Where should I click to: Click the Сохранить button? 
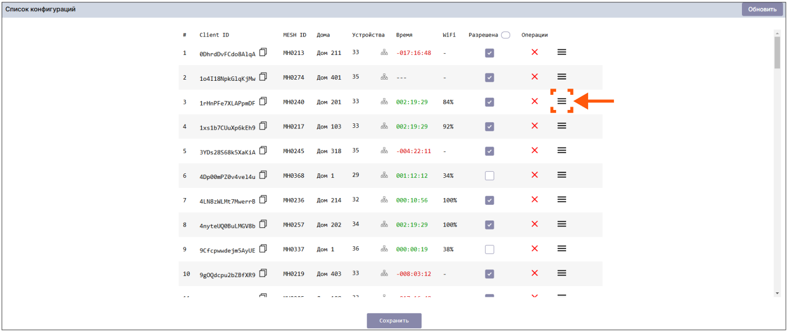click(x=394, y=321)
